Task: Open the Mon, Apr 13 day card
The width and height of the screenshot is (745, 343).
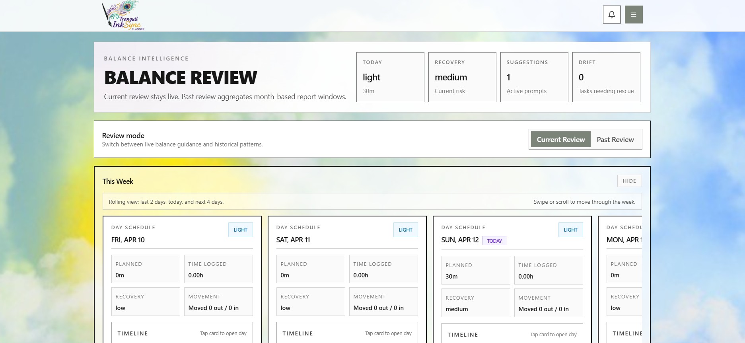Action: tap(621, 279)
